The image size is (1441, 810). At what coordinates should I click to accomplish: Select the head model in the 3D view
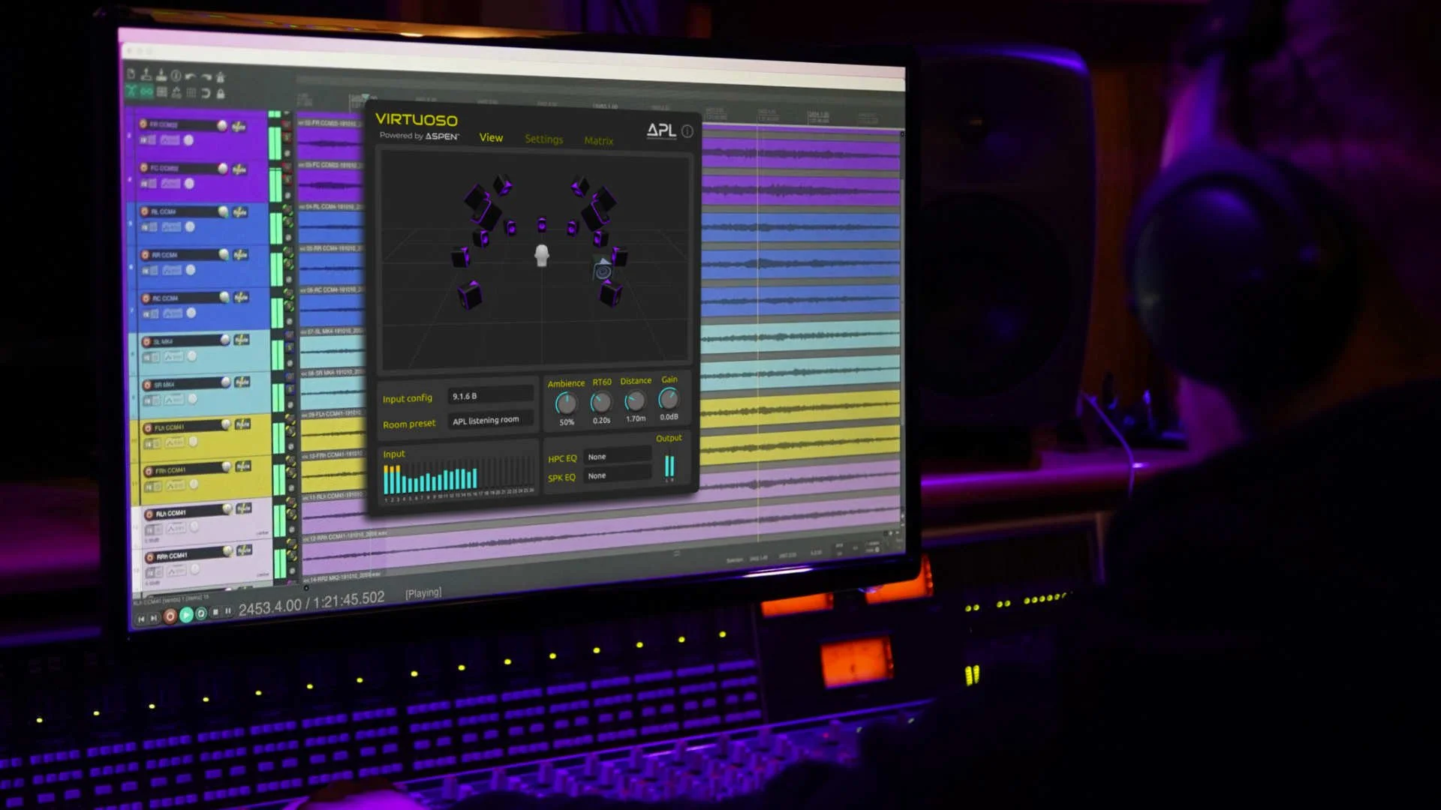coord(541,256)
